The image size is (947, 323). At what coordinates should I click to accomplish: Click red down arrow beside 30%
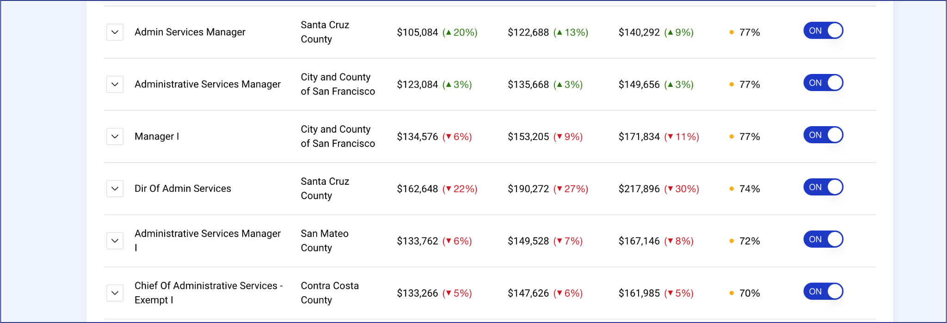coord(670,189)
